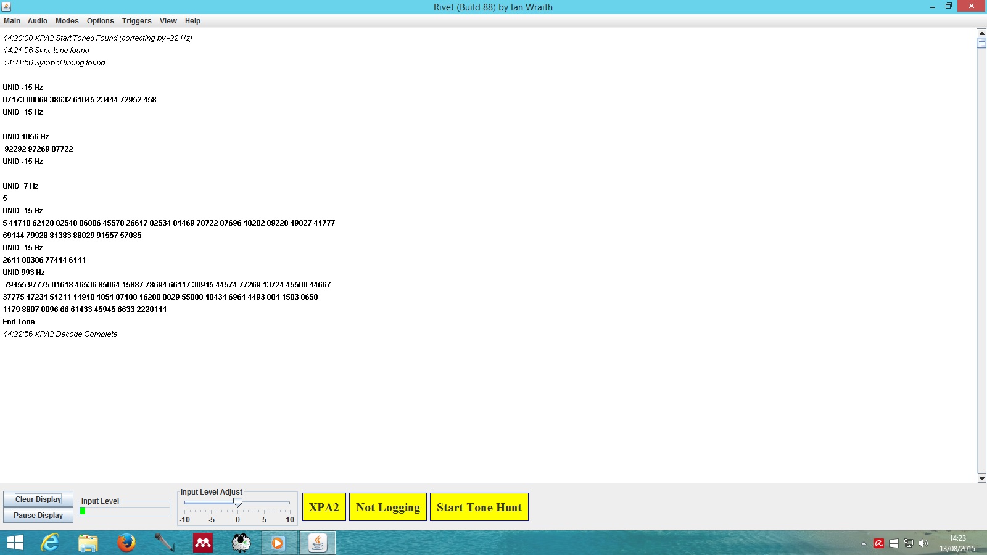
Task: Open the Triggers menu
Action: [136, 21]
